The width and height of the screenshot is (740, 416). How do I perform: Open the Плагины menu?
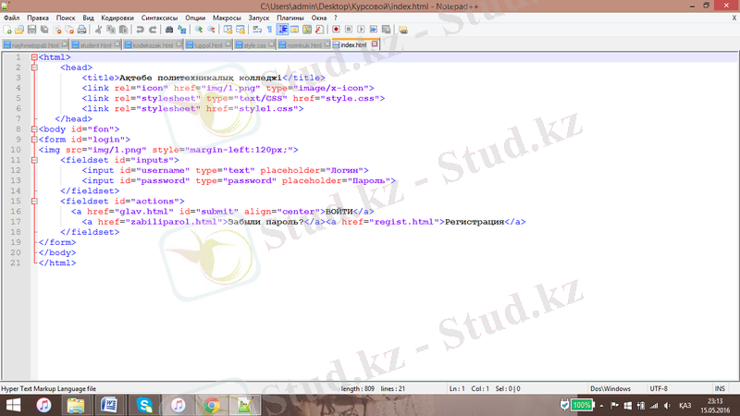click(x=290, y=18)
